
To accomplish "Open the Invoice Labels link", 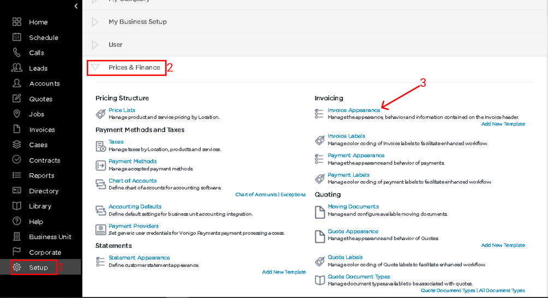I will [347, 136].
